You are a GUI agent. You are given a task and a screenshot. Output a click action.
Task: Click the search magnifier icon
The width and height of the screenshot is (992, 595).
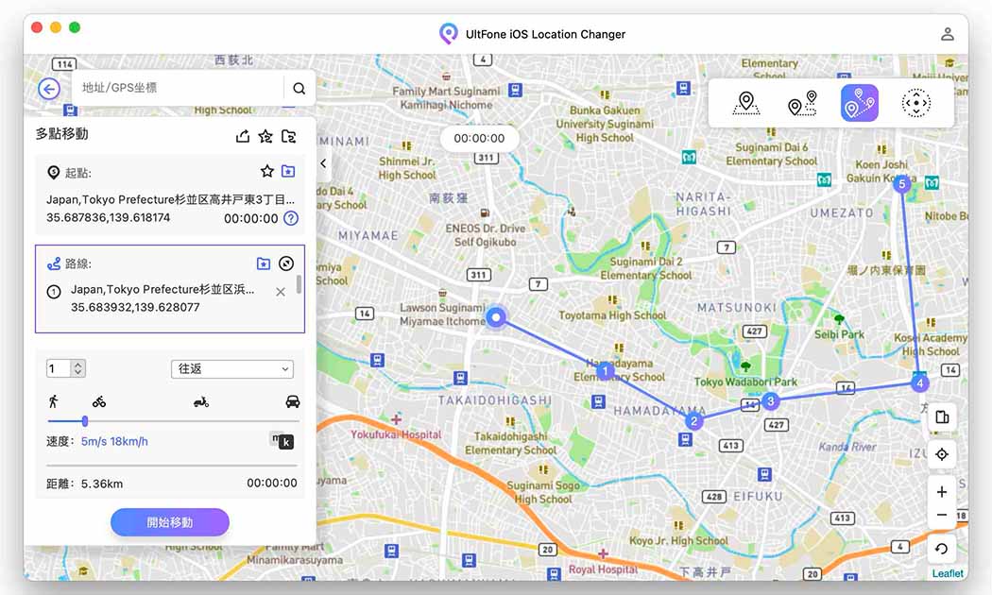(x=299, y=89)
